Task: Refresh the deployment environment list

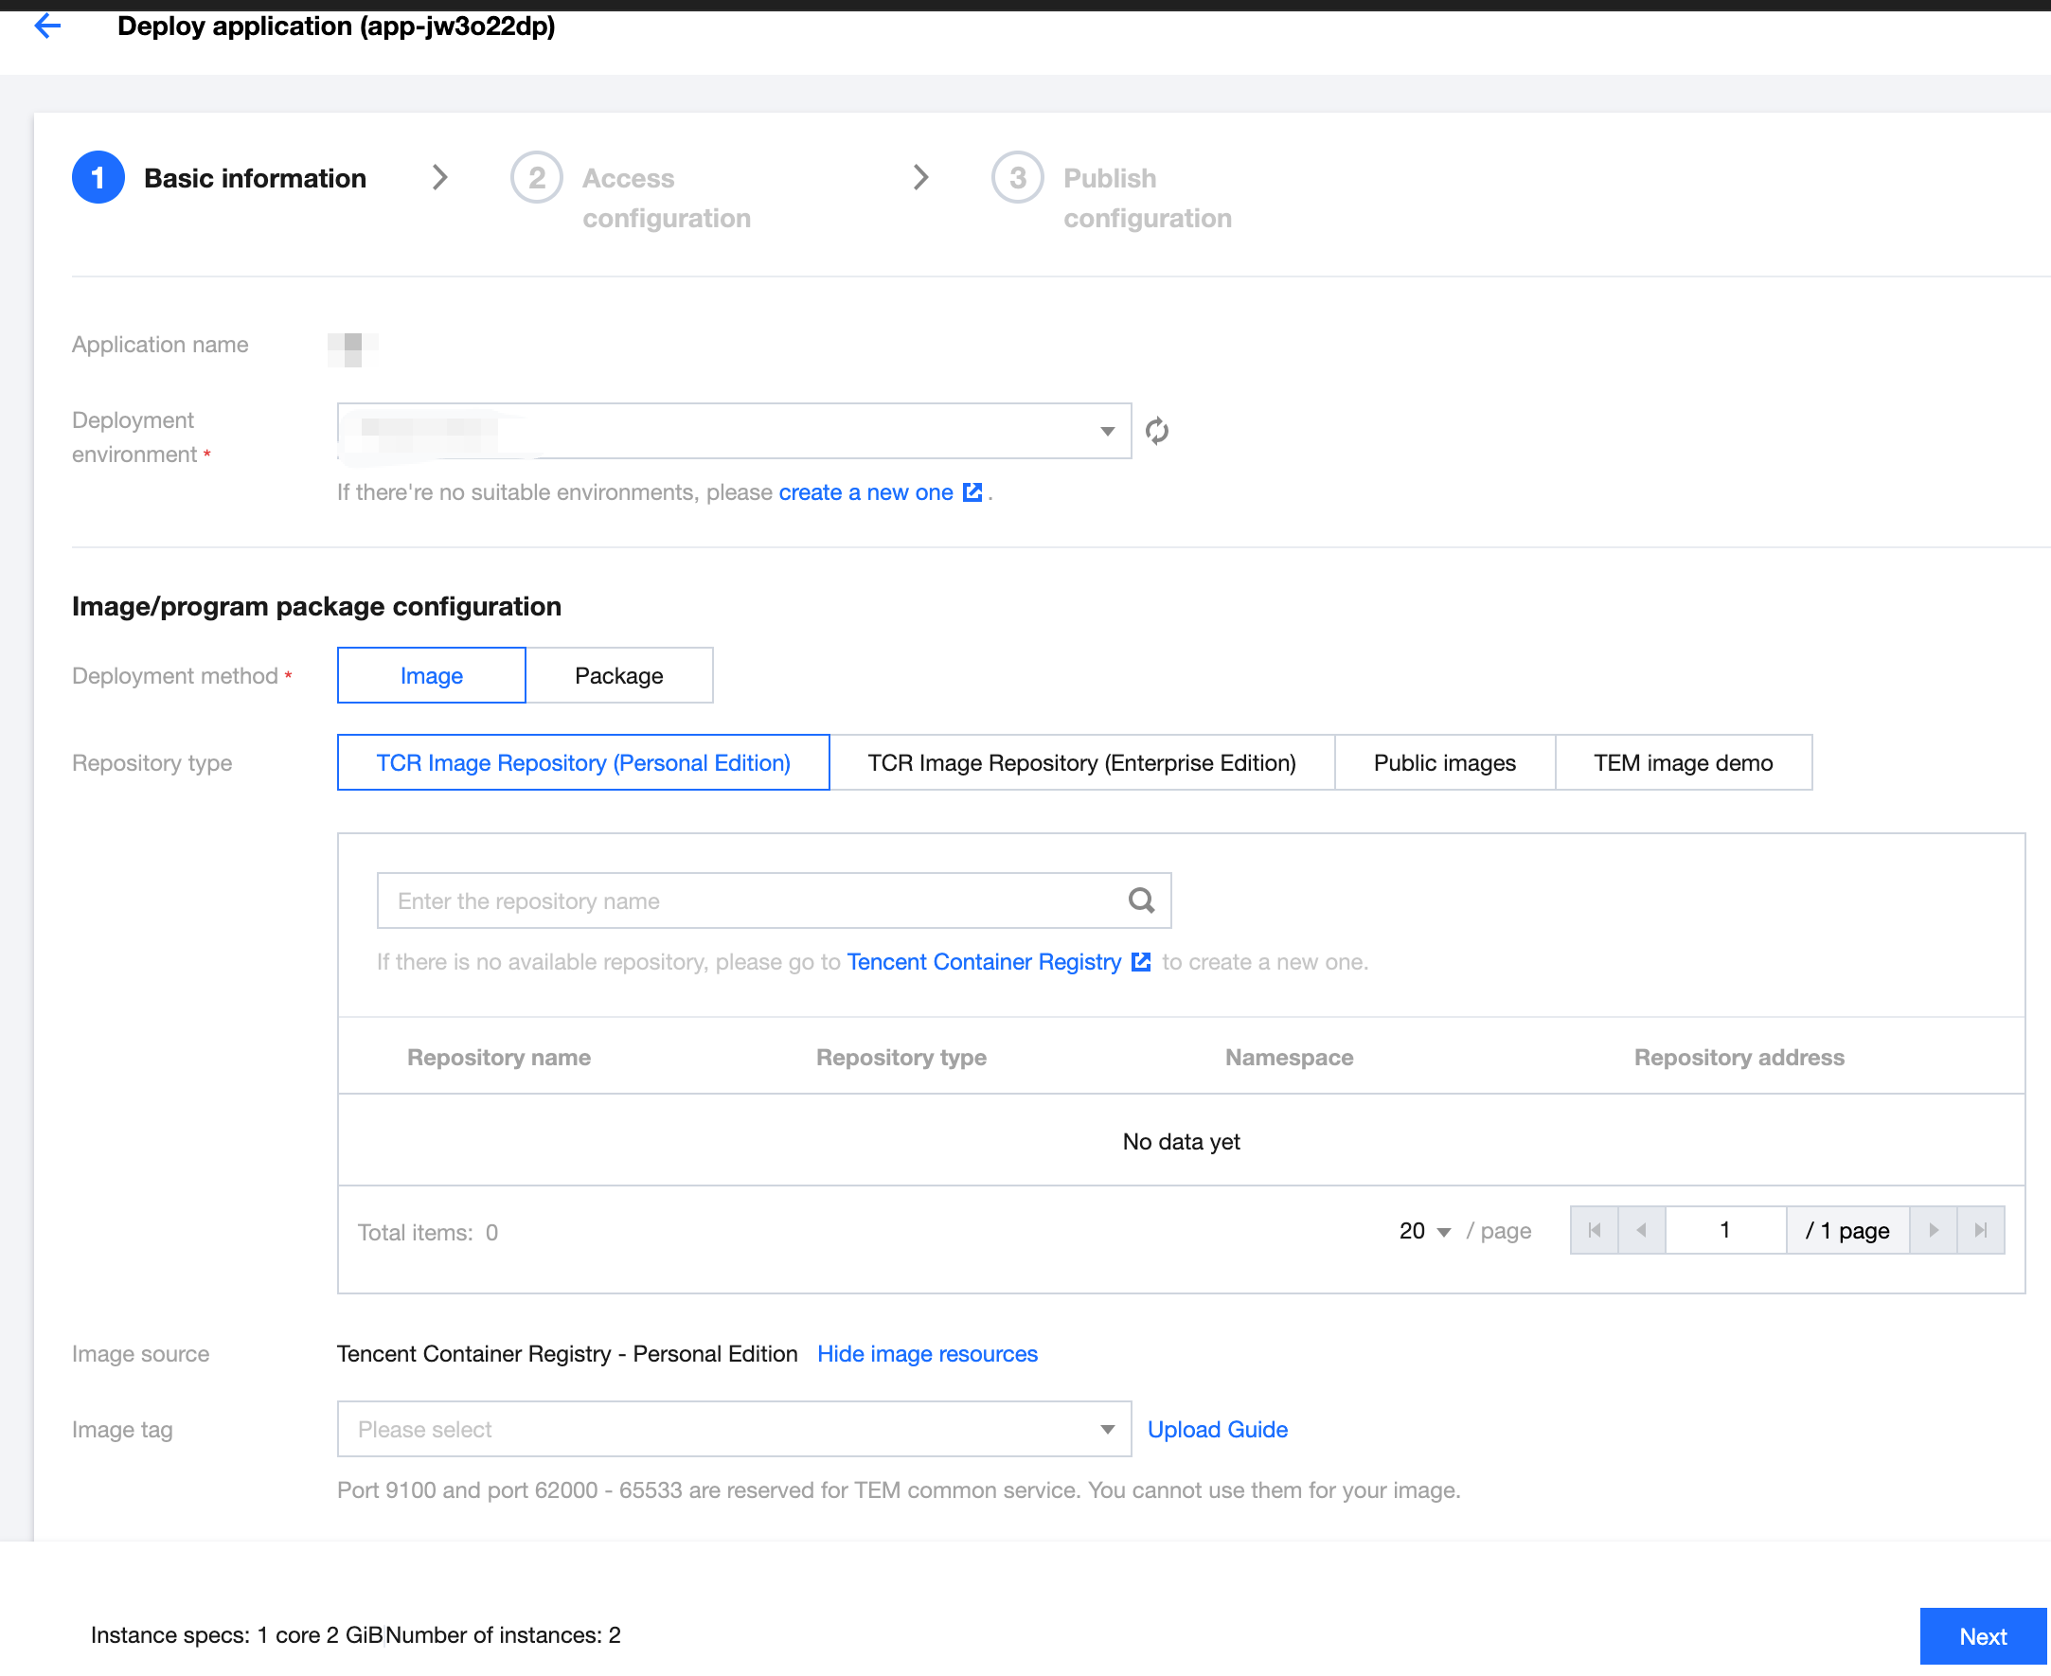Action: pos(1156,431)
